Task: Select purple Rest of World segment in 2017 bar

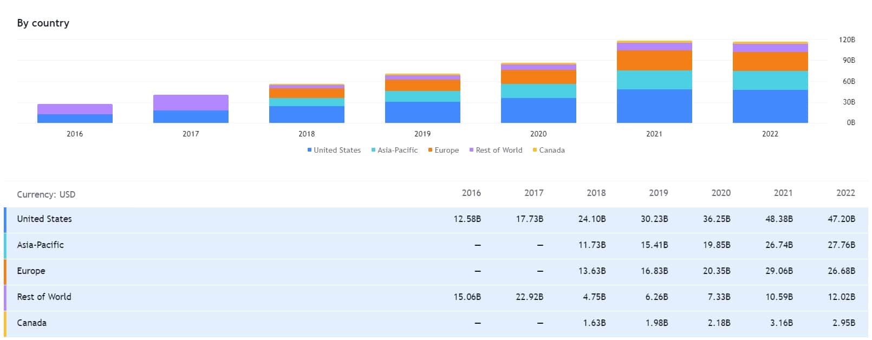Action: (191, 102)
